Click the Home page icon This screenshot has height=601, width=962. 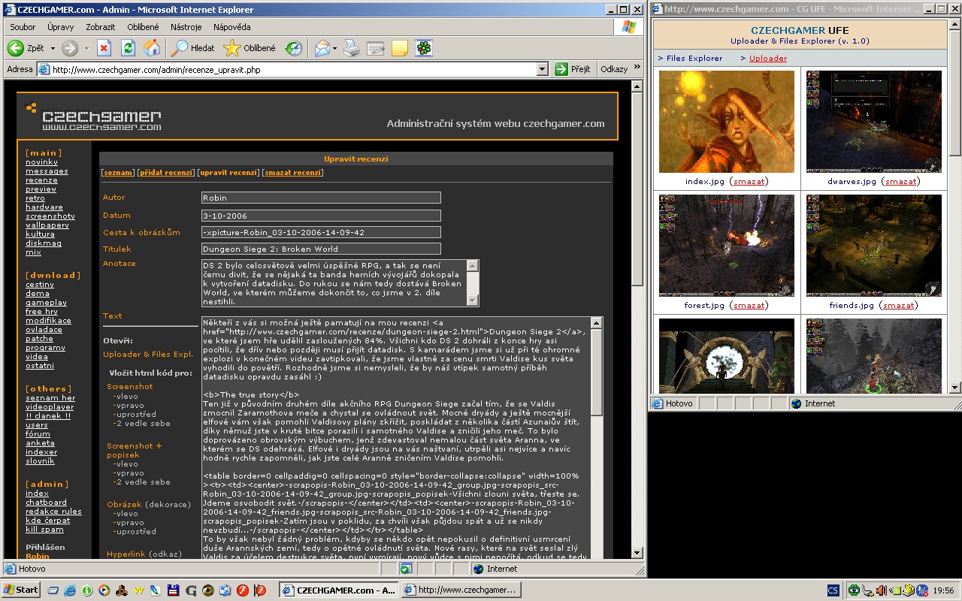(152, 48)
